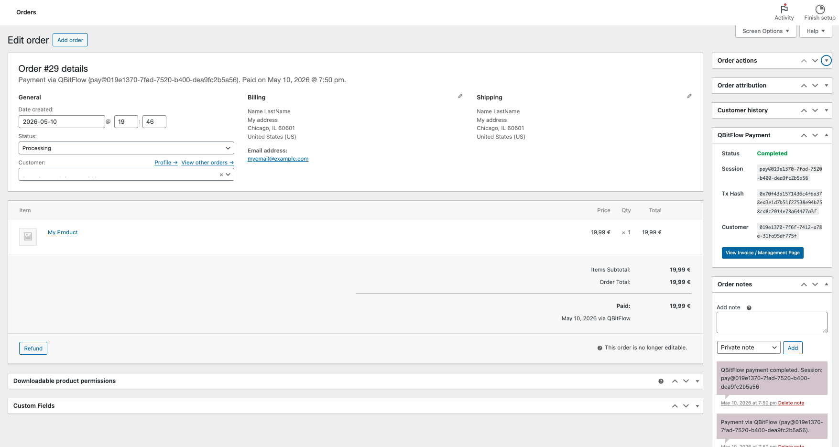Move Order notes panel down

click(x=815, y=284)
